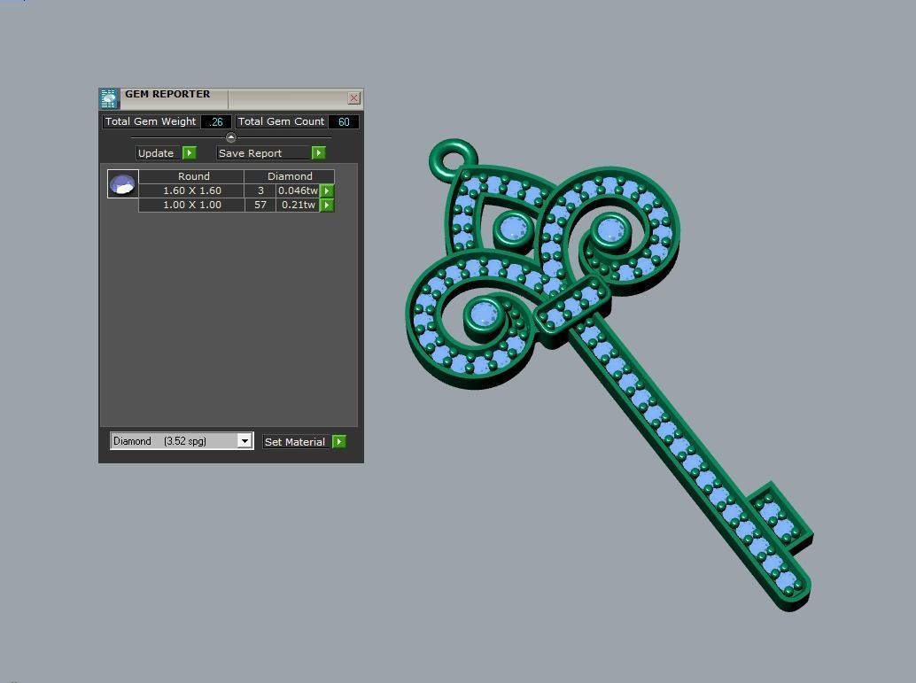The image size is (916, 683).
Task: Click the Gem Reporter panel icon
Action: (109, 98)
